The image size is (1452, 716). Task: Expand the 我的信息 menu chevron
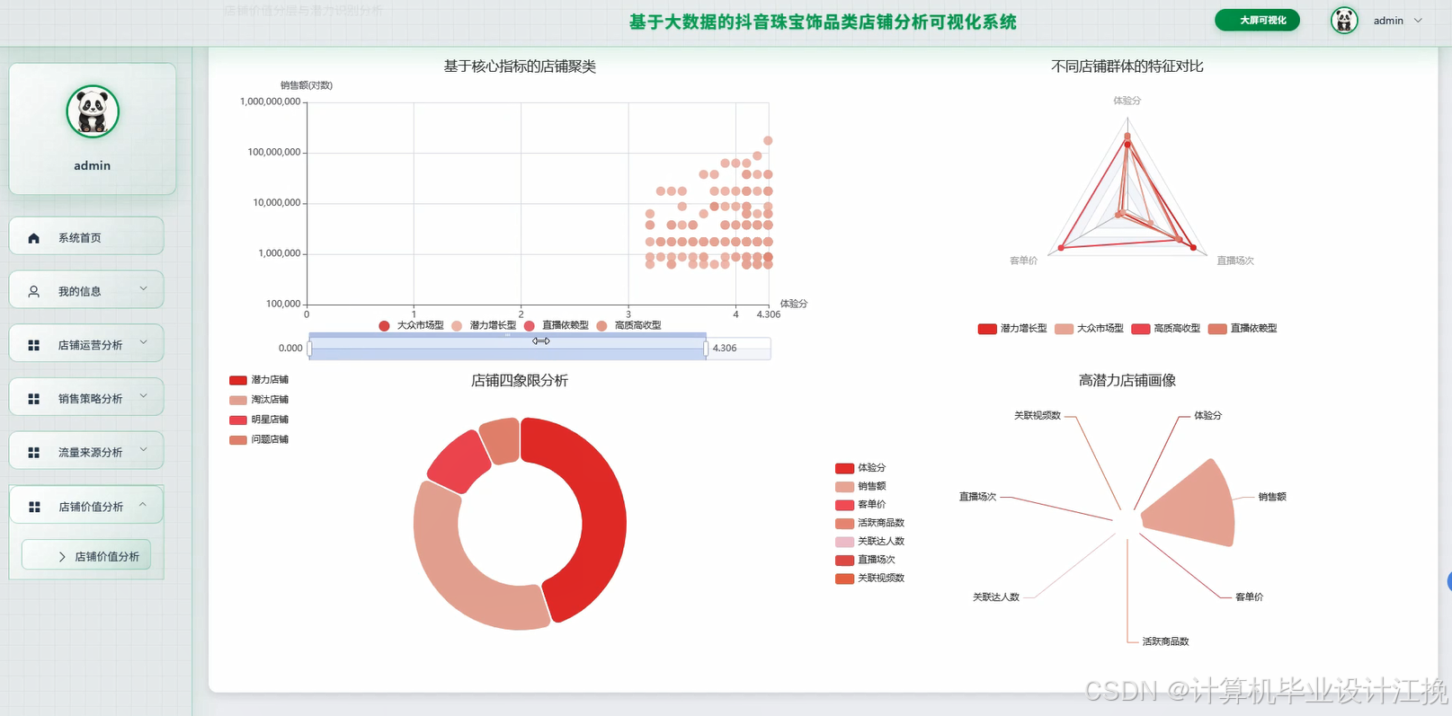(144, 289)
